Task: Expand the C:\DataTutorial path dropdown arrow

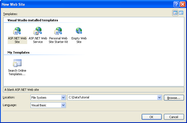Action: 159,98
